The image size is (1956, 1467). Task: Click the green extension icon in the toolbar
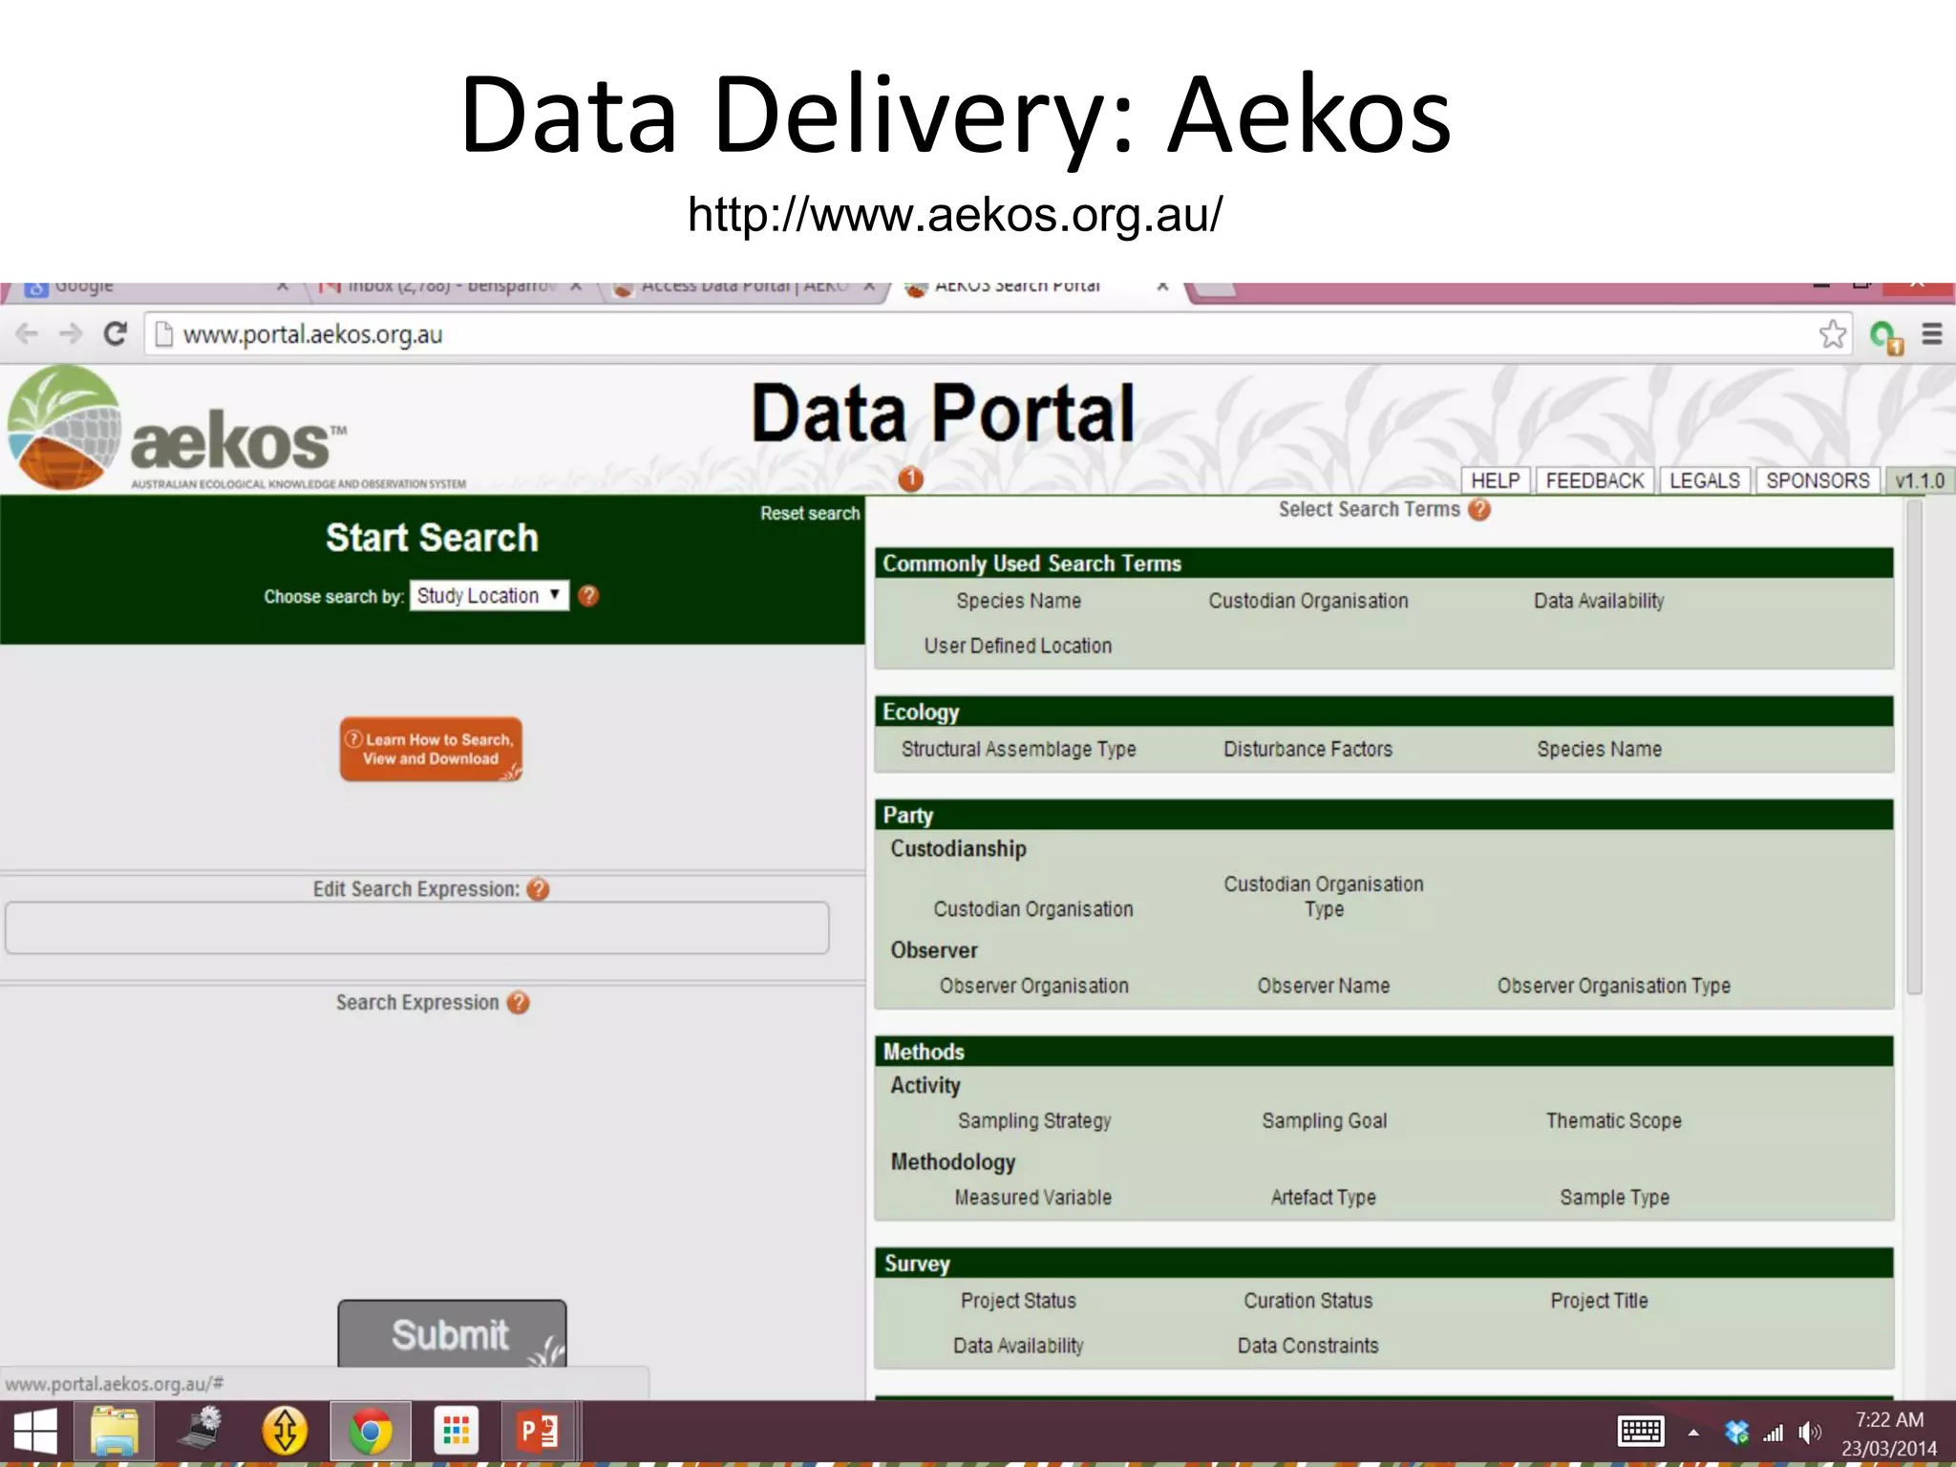pos(1885,336)
